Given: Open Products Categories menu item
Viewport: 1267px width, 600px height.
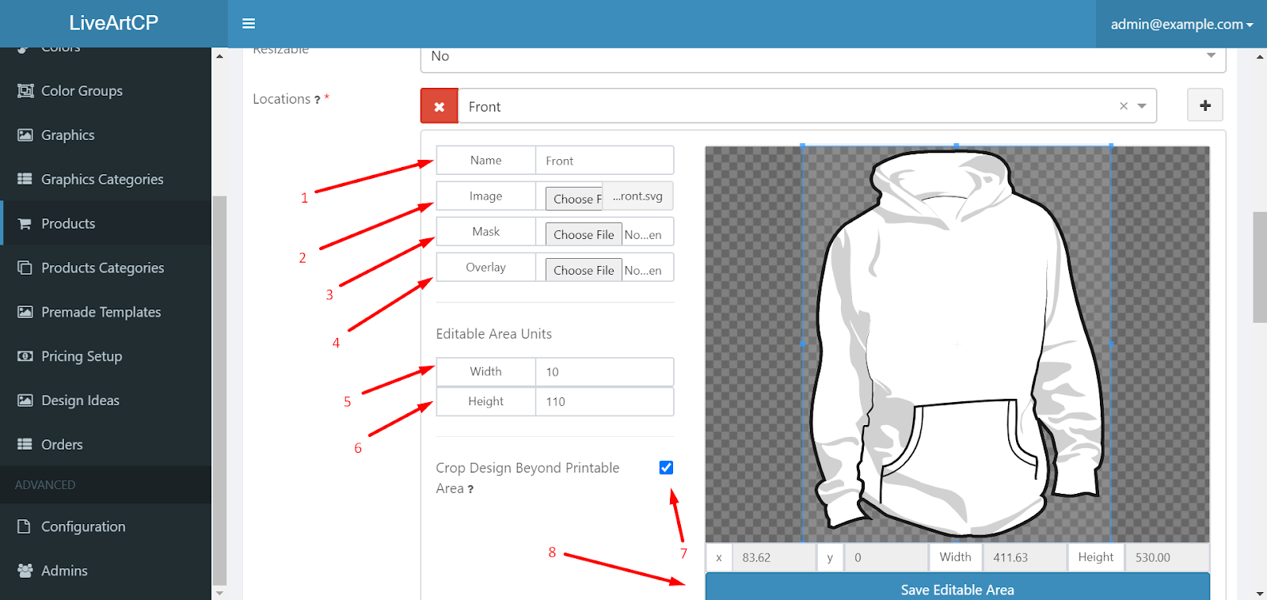Looking at the screenshot, I should coord(105,268).
